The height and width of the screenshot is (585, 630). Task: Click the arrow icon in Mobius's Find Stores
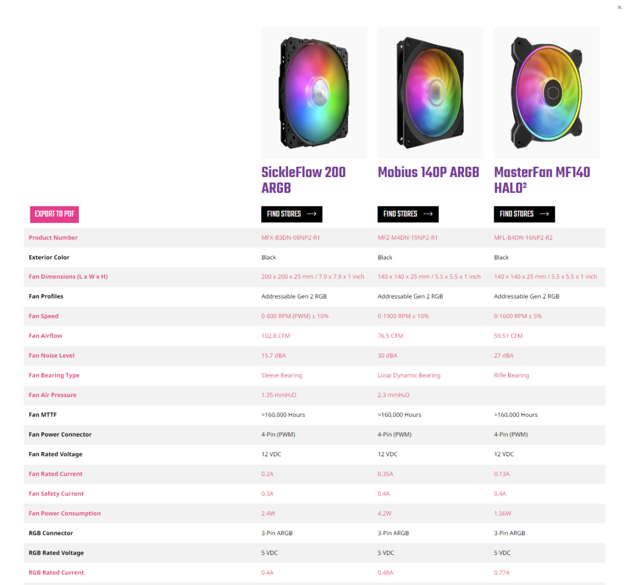point(428,214)
